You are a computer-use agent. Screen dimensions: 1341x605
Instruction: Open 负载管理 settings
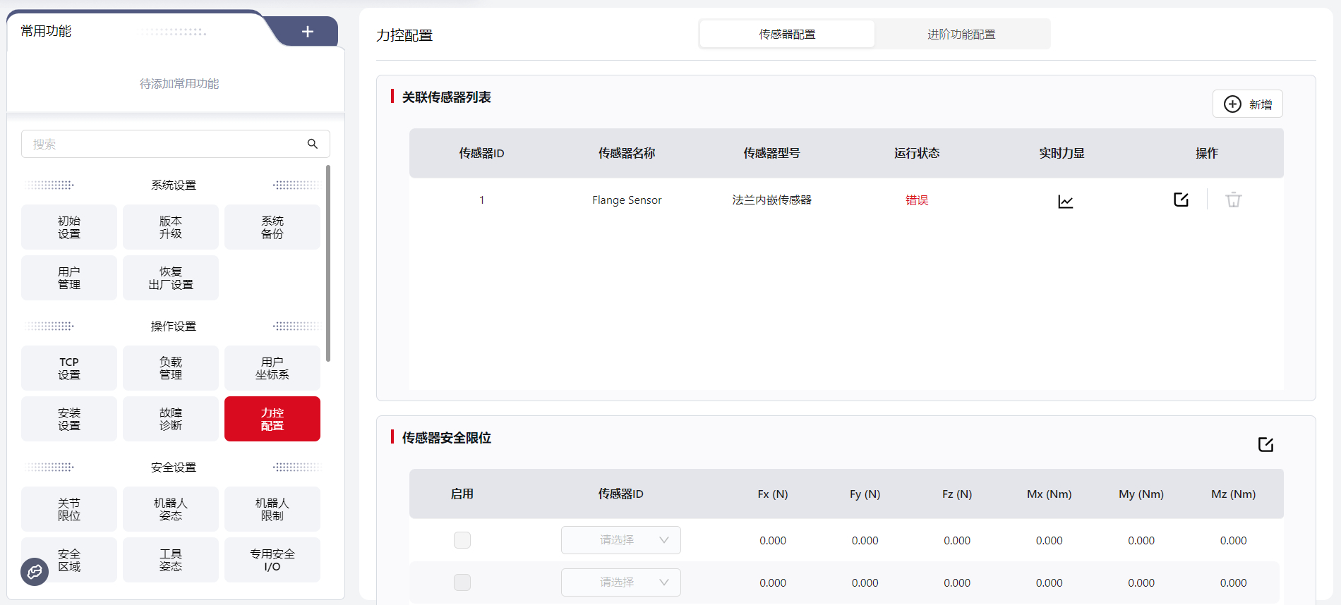pyautogui.click(x=171, y=368)
